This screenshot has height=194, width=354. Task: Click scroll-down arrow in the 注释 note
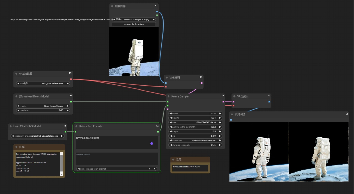[61, 175]
